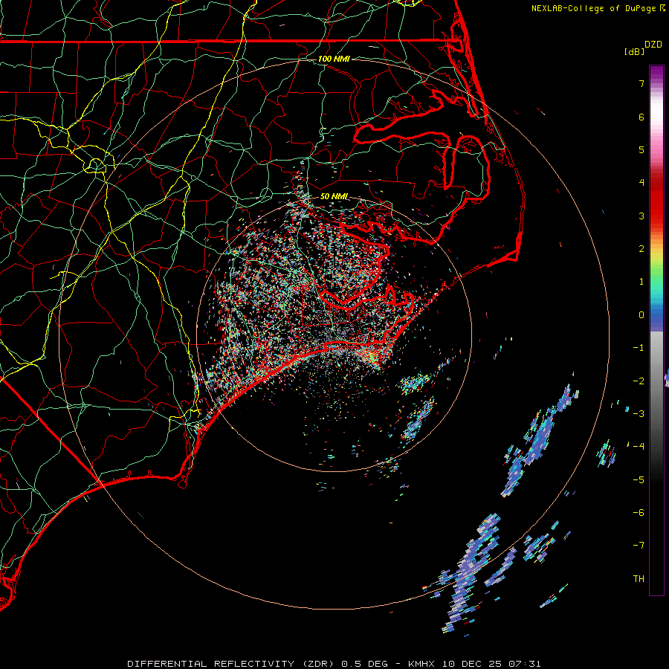
Task: Click the Differential Reflectivity caption at bottom
Action: pos(334,664)
